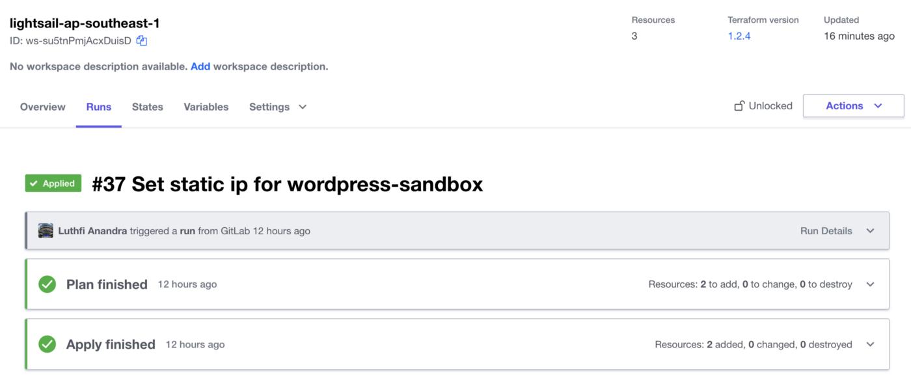911x380 pixels.
Task: Open run #37 Set static ip details
Action: point(286,183)
